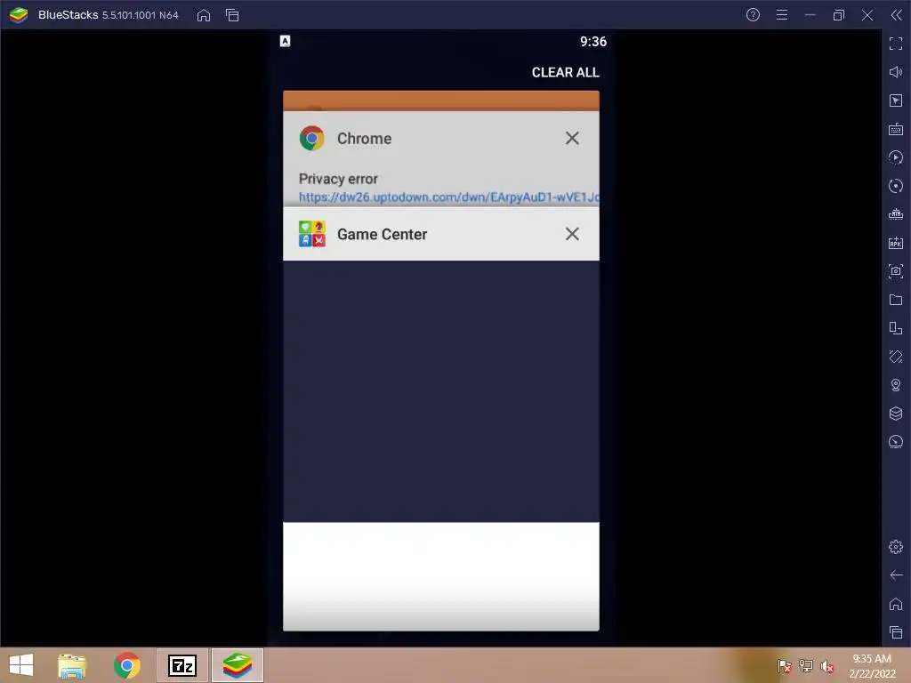Open the memory trim sidebar icon
Screen dimensions: 911x683
(x=896, y=214)
